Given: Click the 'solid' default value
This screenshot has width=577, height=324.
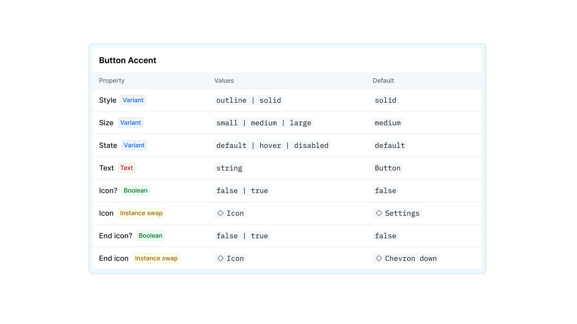Looking at the screenshot, I should pyautogui.click(x=385, y=100).
